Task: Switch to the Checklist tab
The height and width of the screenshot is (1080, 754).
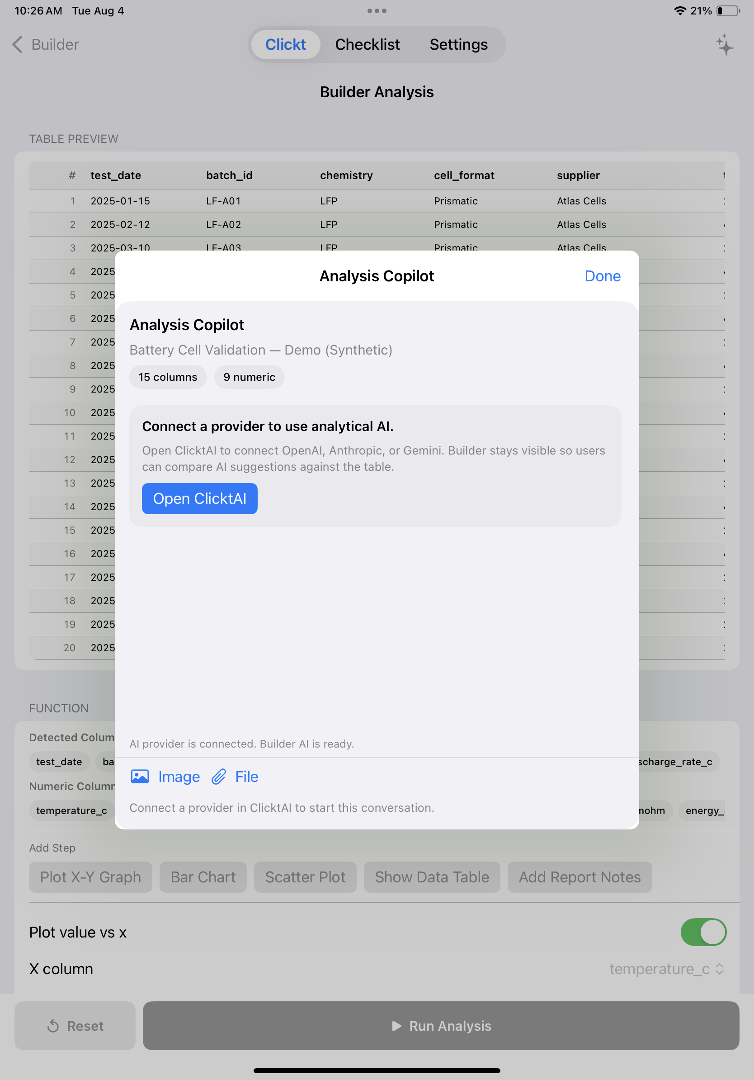Action: [367, 45]
